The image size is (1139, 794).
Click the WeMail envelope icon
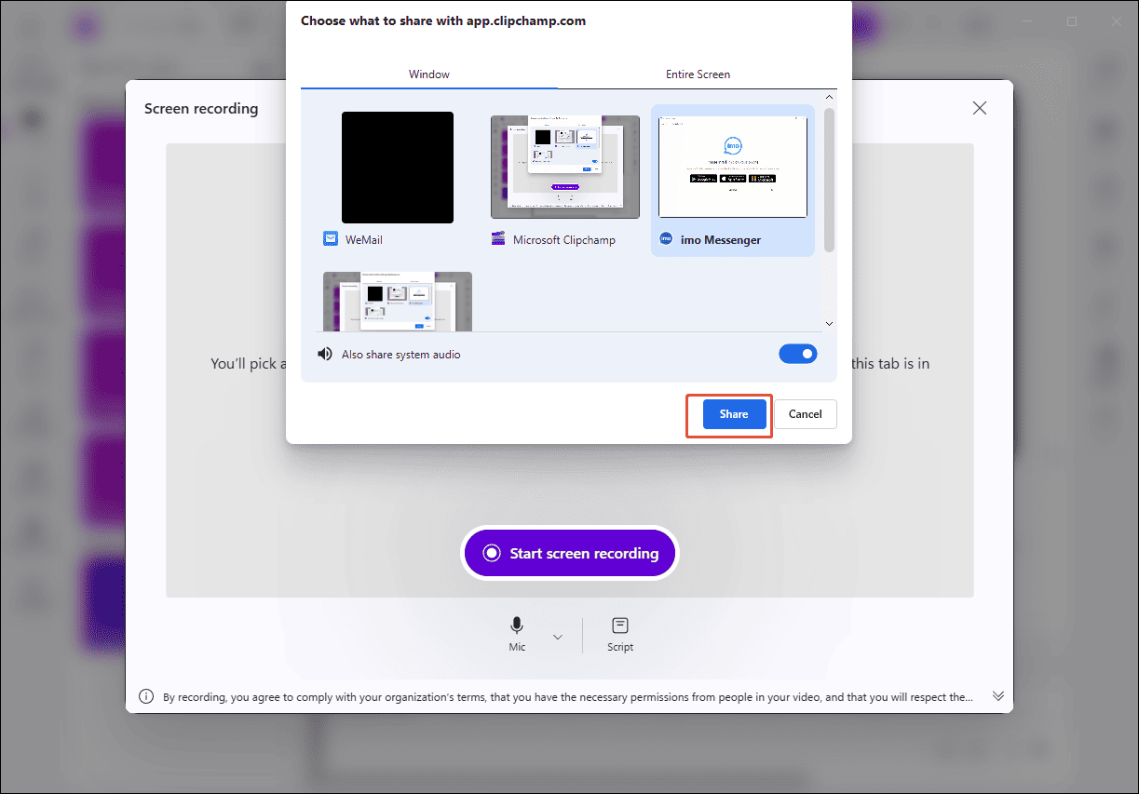tap(330, 238)
